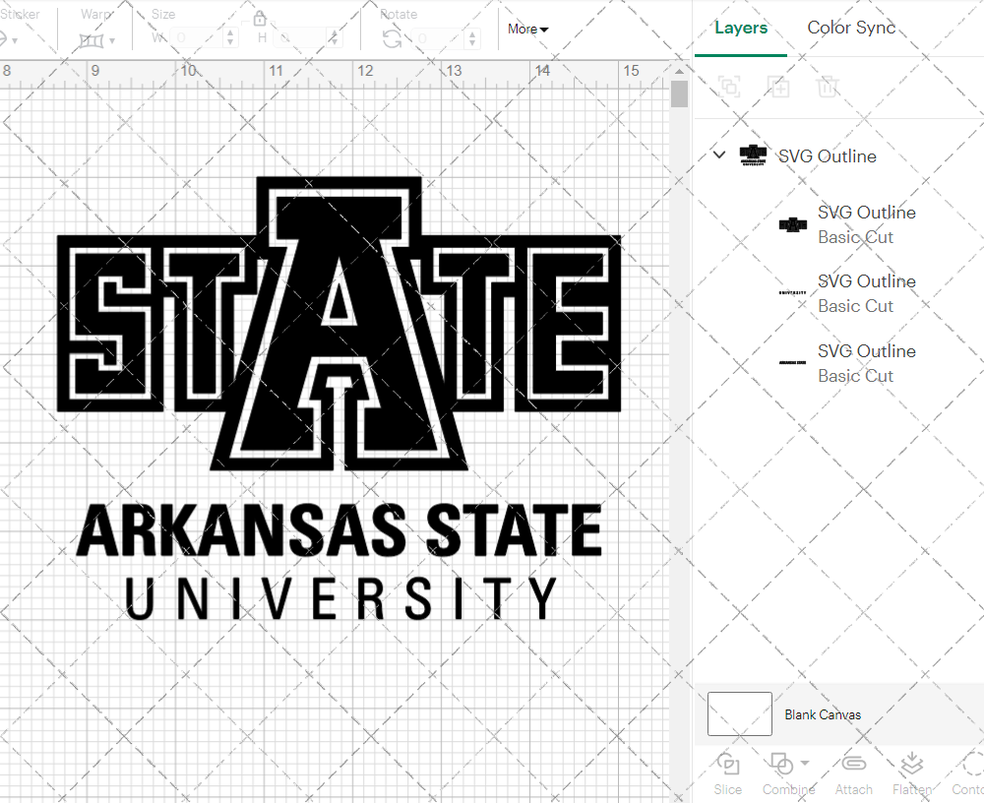Click the canvas vertical scrollbar
The image size is (984, 803).
(x=678, y=92)
